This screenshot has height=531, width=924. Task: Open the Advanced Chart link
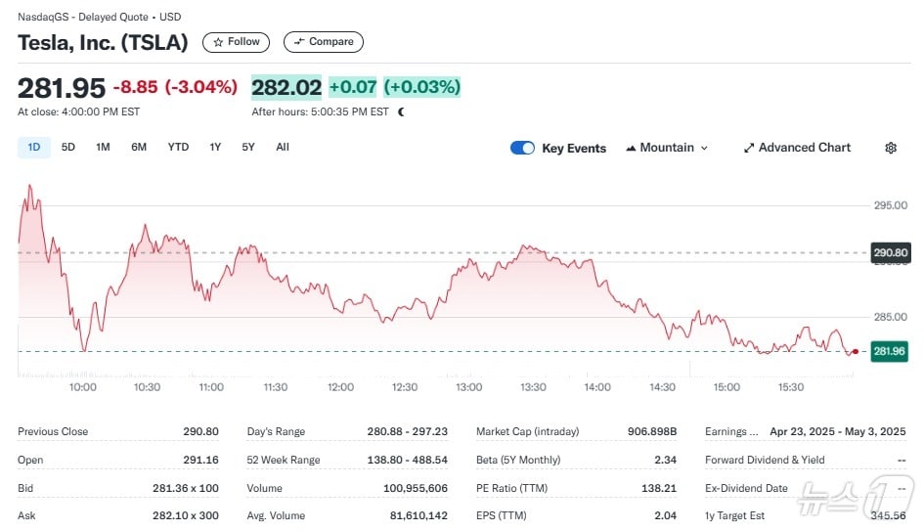click(804, 148)
